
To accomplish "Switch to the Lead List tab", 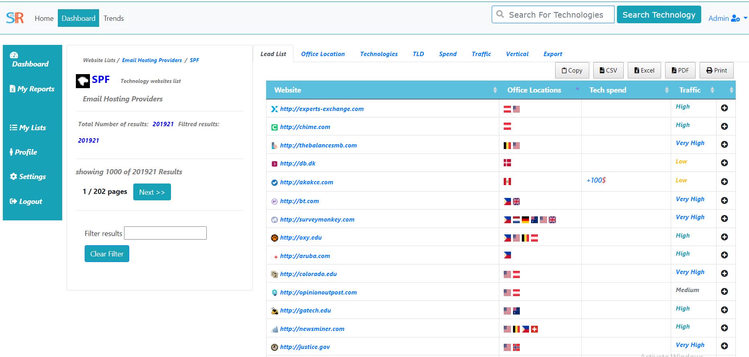I will point(273,54).
